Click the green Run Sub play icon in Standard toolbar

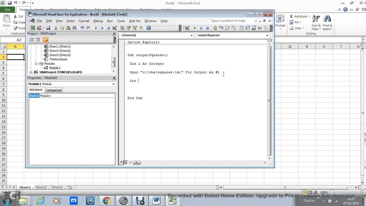click(x=96, y=28)
